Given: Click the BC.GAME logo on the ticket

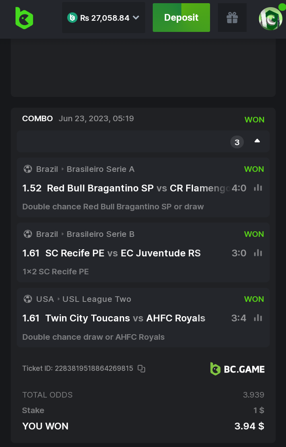Looking at the screenshot, I should point(237,369).
